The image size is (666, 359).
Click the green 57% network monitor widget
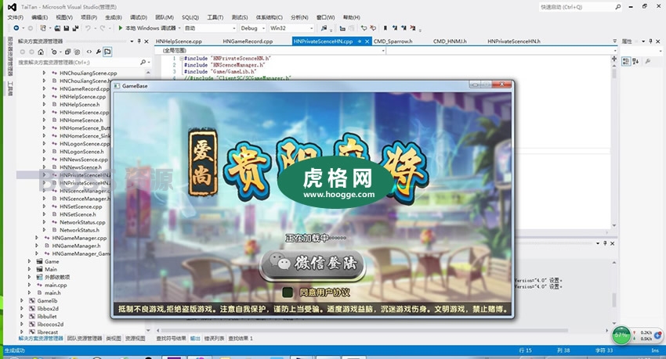(621, 335)
